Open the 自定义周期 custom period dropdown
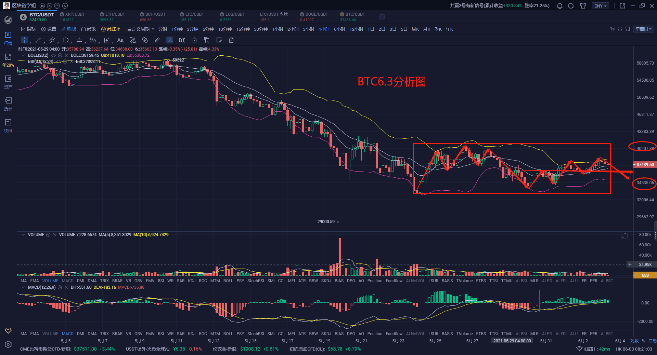 pos(141,29)
